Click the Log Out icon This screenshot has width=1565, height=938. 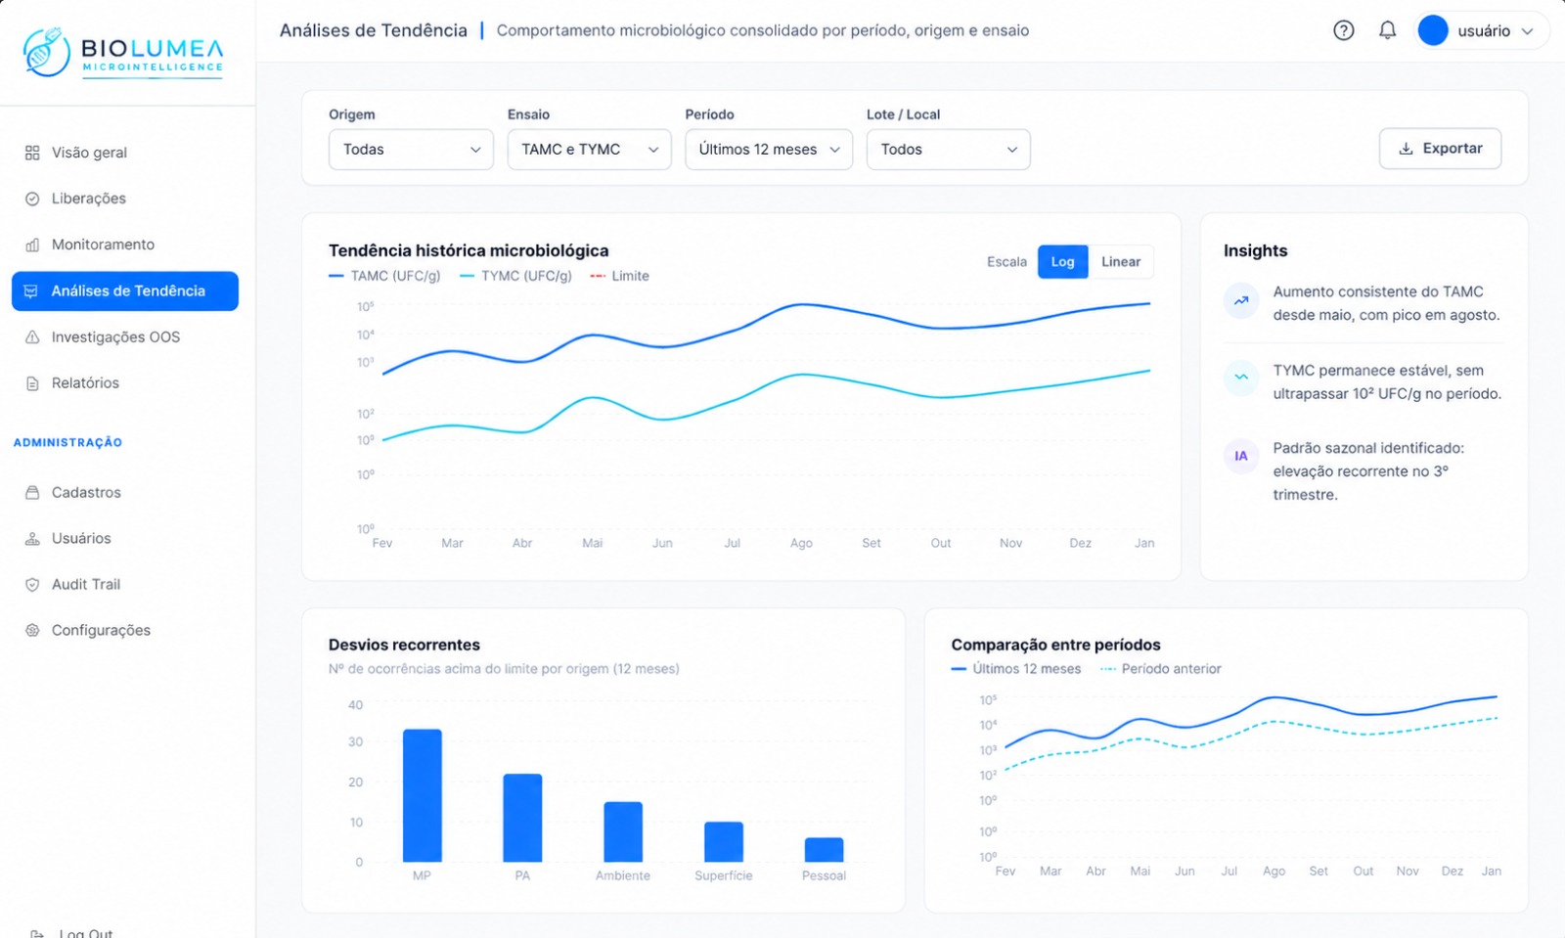[x=37, y=934]
